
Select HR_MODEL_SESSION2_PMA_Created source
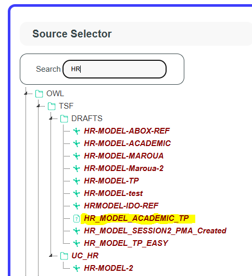(x=155, y=231)
